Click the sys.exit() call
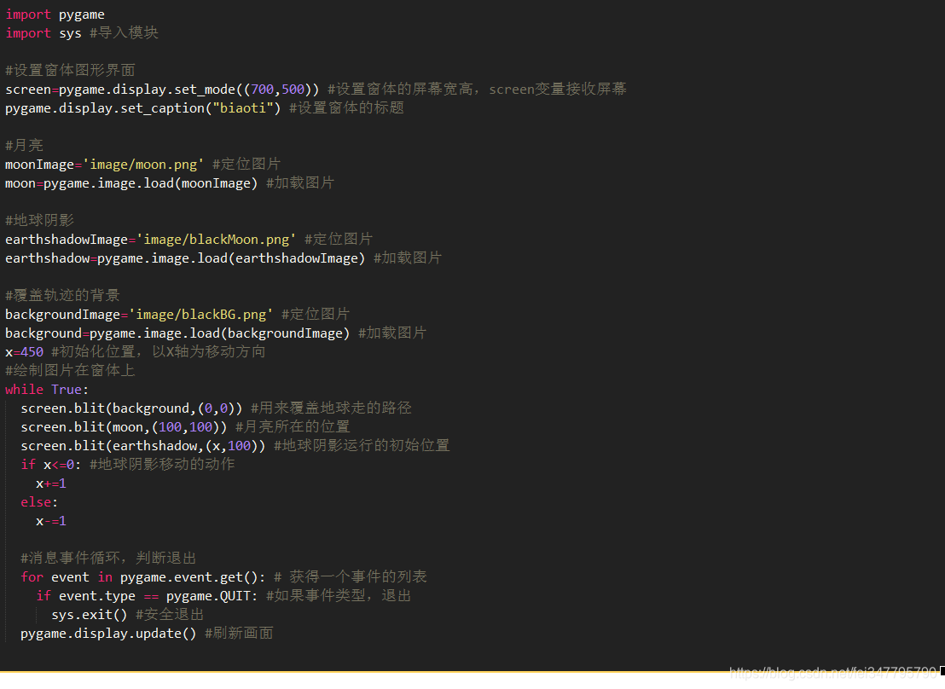The height and width of the screenshot is (689, 945). tap(90, 615)
